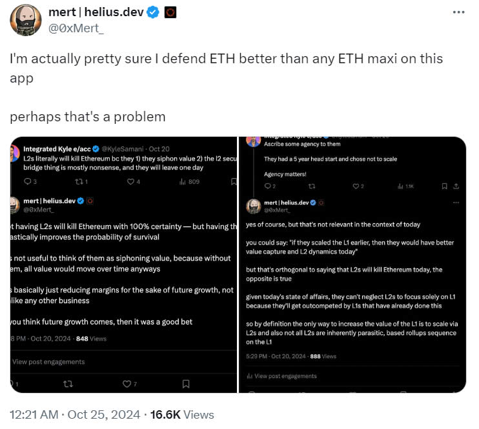Click the bookmark icon in bottom left screenshot

(186, 384)
